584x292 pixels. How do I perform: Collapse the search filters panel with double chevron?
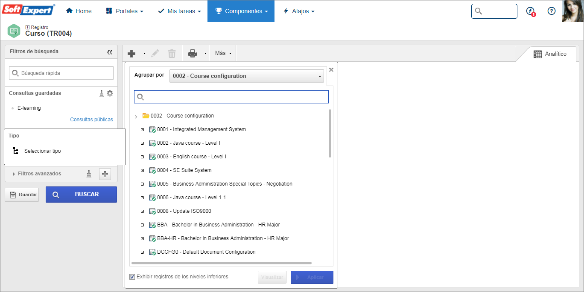tap(110, 52)
